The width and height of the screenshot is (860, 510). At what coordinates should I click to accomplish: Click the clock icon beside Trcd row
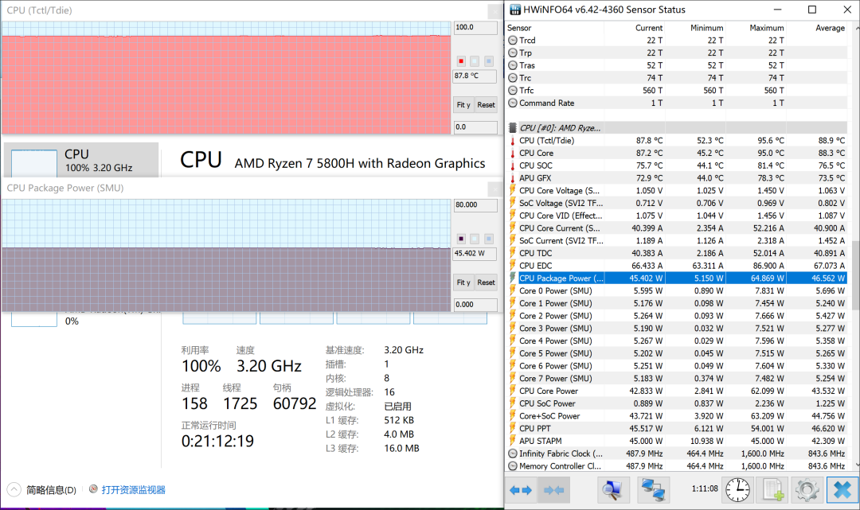tap(513, 41)
